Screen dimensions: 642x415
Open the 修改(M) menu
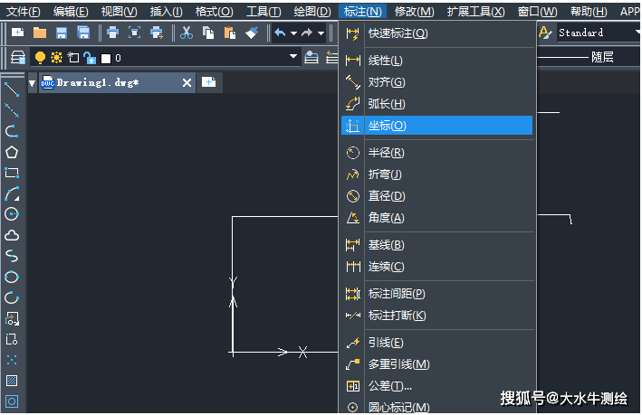pos(415,12)
